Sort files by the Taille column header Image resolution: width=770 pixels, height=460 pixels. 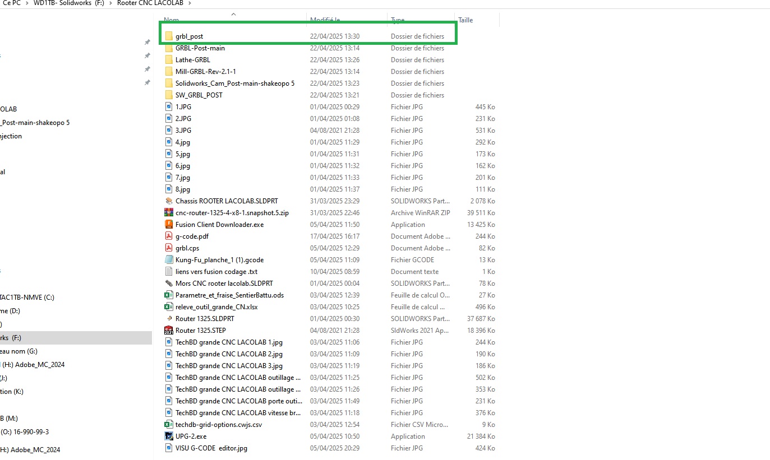pyautogui.click(x=465, y=20)
